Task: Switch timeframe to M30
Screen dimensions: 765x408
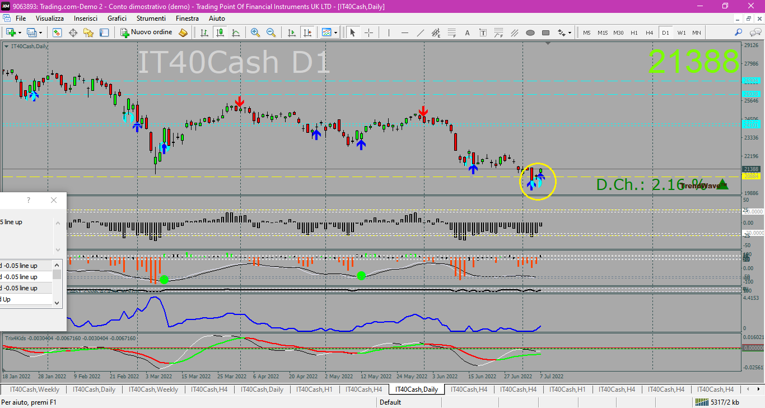Action: point(618,33)
